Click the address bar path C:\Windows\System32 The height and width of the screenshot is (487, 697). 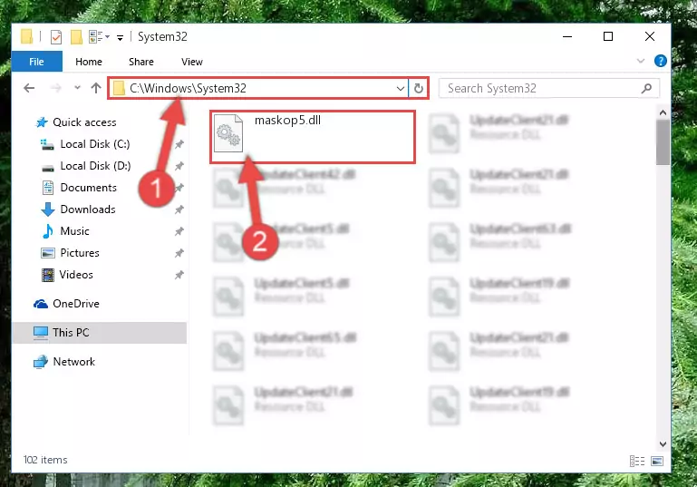pos(188,88)
